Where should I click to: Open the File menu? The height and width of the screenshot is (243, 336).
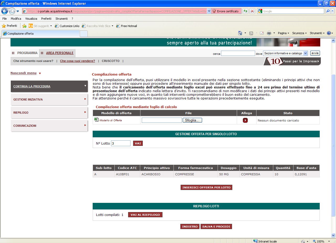pos(4,19)
